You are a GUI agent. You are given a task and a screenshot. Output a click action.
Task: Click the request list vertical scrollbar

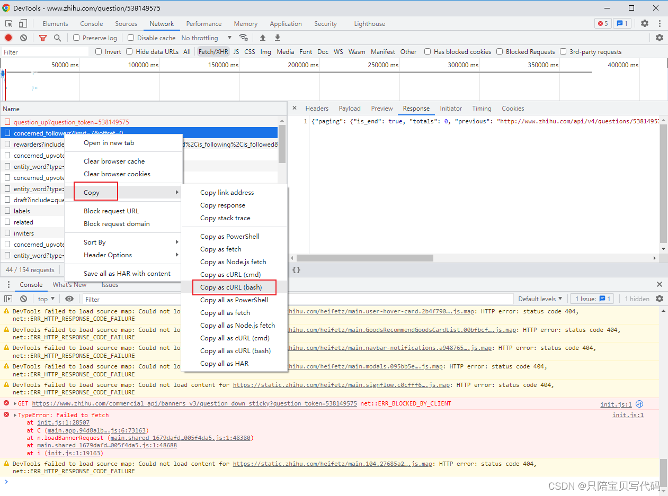coord(282,144)
